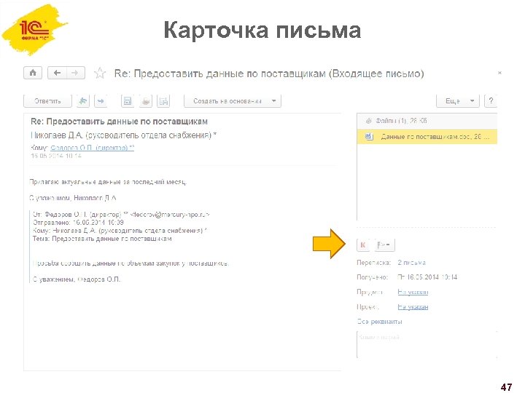Viewport: 525px width, 393px height.
Task: Print the letter with printer icon
Action: tap(146, 101)
